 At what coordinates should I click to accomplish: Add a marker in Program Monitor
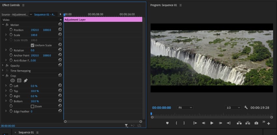point(167,123)
